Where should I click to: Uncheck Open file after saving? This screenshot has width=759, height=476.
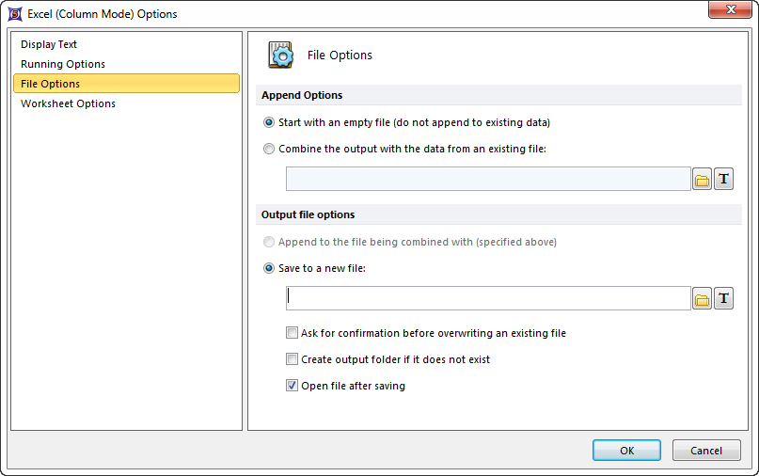tap(293, 386)
